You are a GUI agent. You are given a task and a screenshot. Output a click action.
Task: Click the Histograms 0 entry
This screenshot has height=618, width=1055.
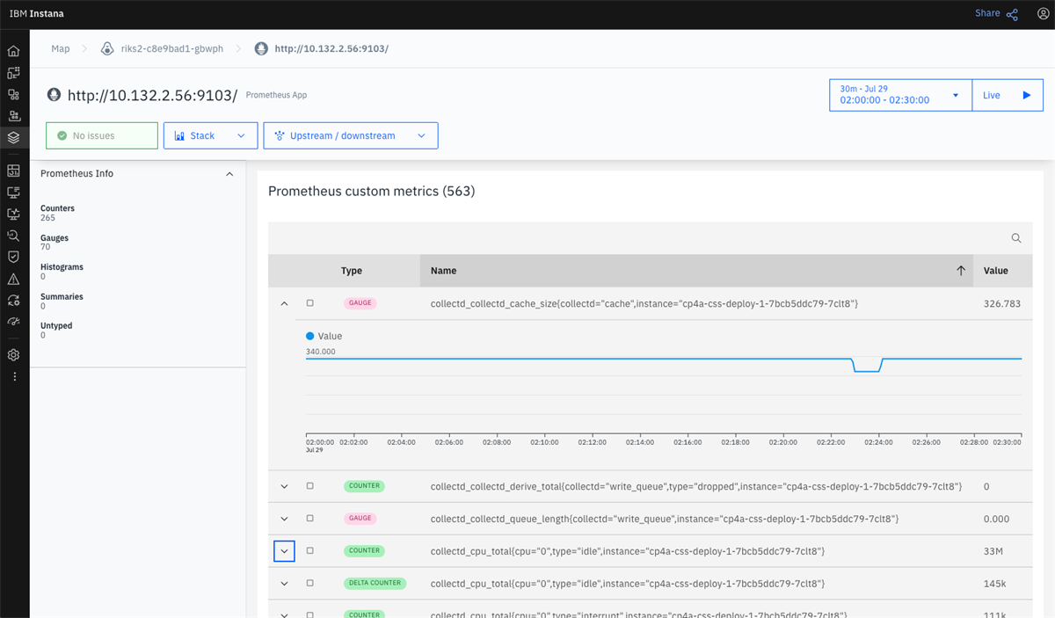point(62,272)
